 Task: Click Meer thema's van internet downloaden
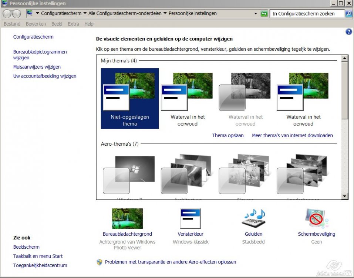tap(292, 136)
